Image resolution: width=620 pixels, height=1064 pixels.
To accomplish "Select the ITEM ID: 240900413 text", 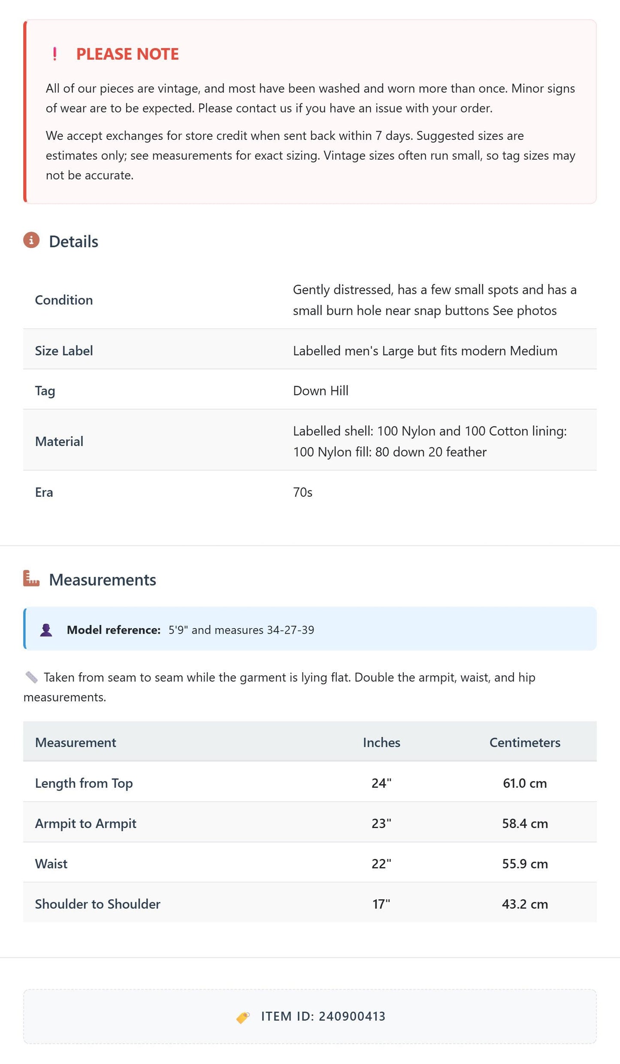I will click(323, 1016).
